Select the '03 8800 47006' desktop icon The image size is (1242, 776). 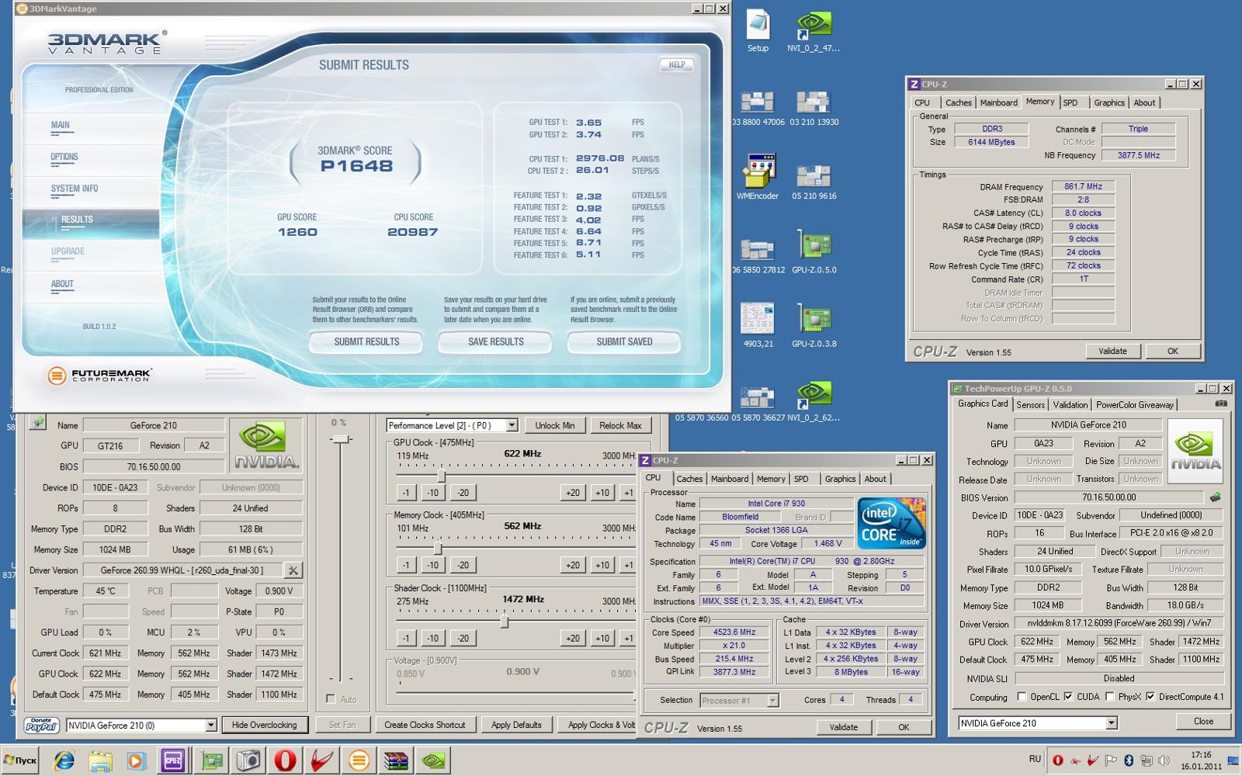(758, 108)
